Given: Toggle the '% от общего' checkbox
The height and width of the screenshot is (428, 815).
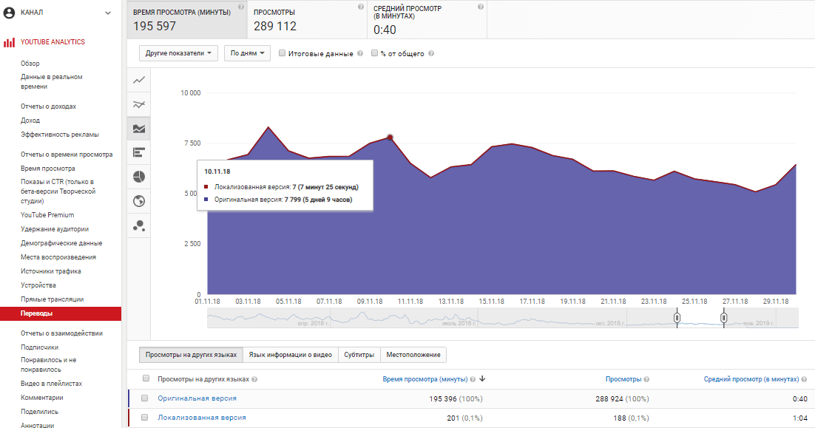Looking at the screenshot, I should [x=374, y=53].
